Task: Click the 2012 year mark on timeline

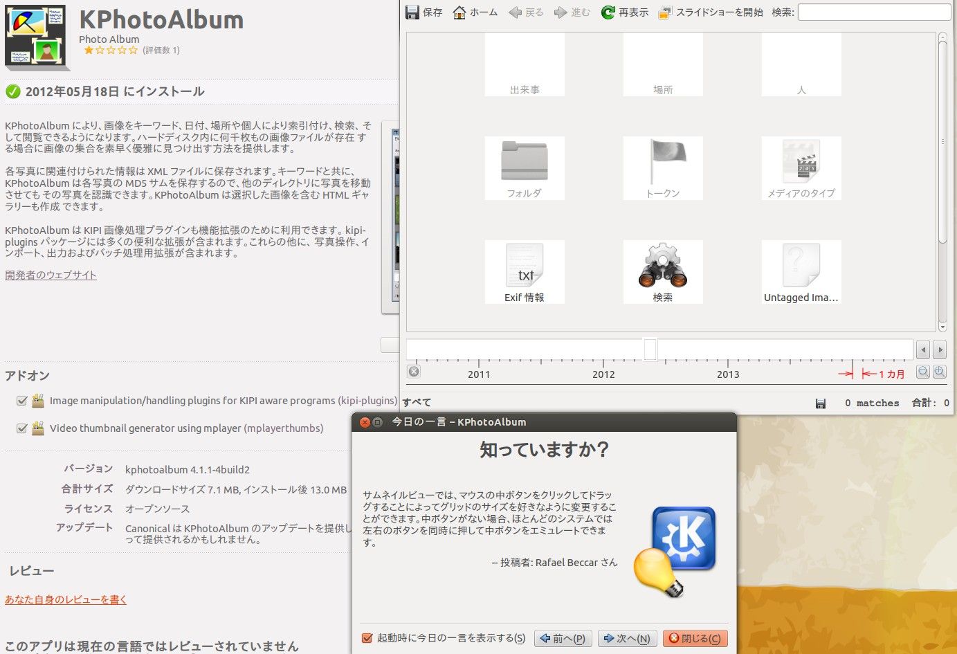Action: coord(603,374)
